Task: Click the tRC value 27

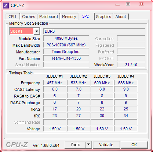Action: point(79,116)
